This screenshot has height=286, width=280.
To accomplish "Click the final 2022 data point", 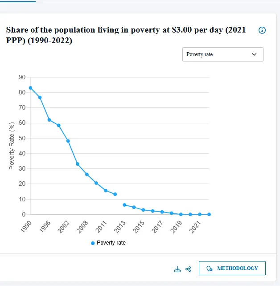I will pyautogui.click(x=209, y=214).
